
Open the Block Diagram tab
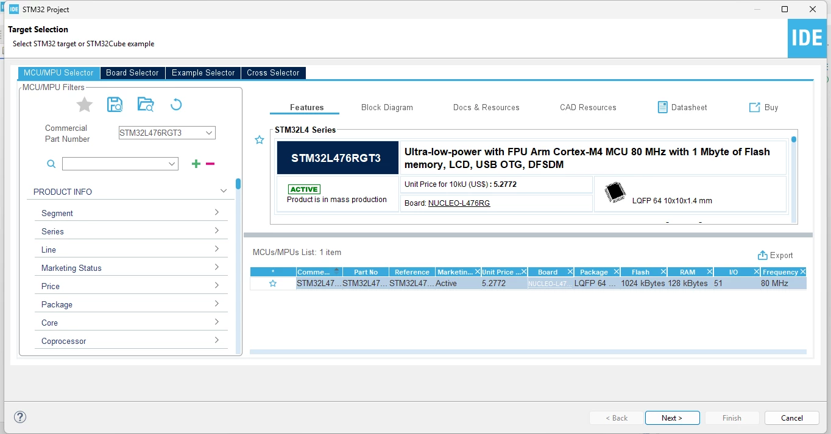pos(387,107)
